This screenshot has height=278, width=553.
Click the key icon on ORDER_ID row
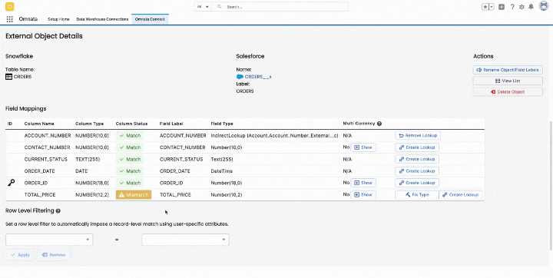[x=12, y=183]
